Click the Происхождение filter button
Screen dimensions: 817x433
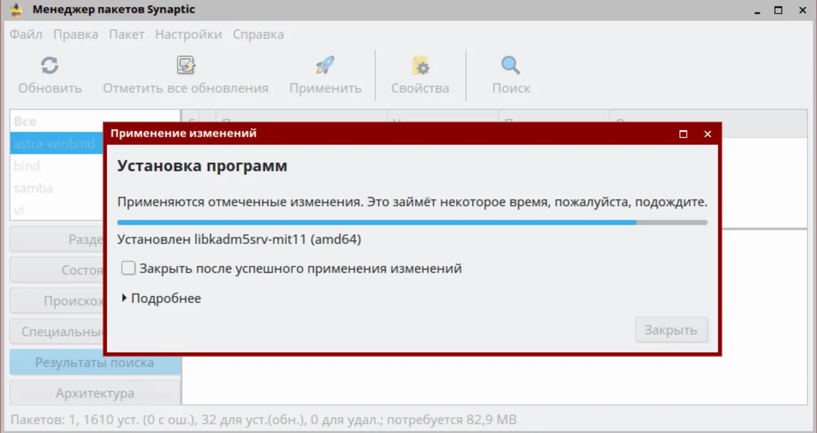pos(57,301)
